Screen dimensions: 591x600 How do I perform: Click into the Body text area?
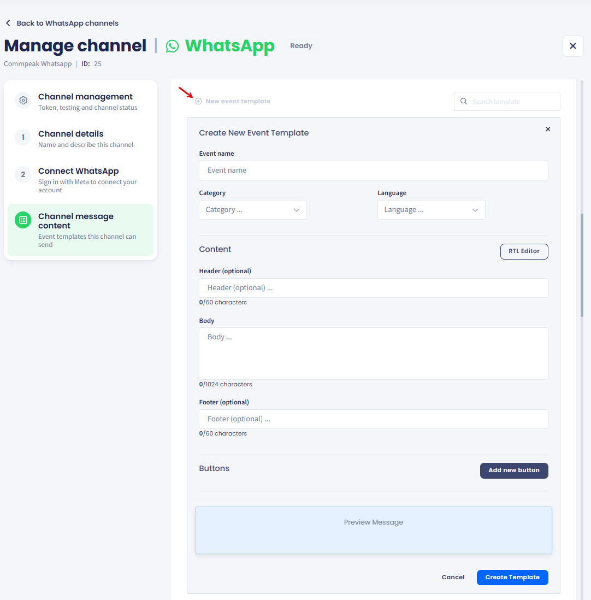click(x=374, y=354)
